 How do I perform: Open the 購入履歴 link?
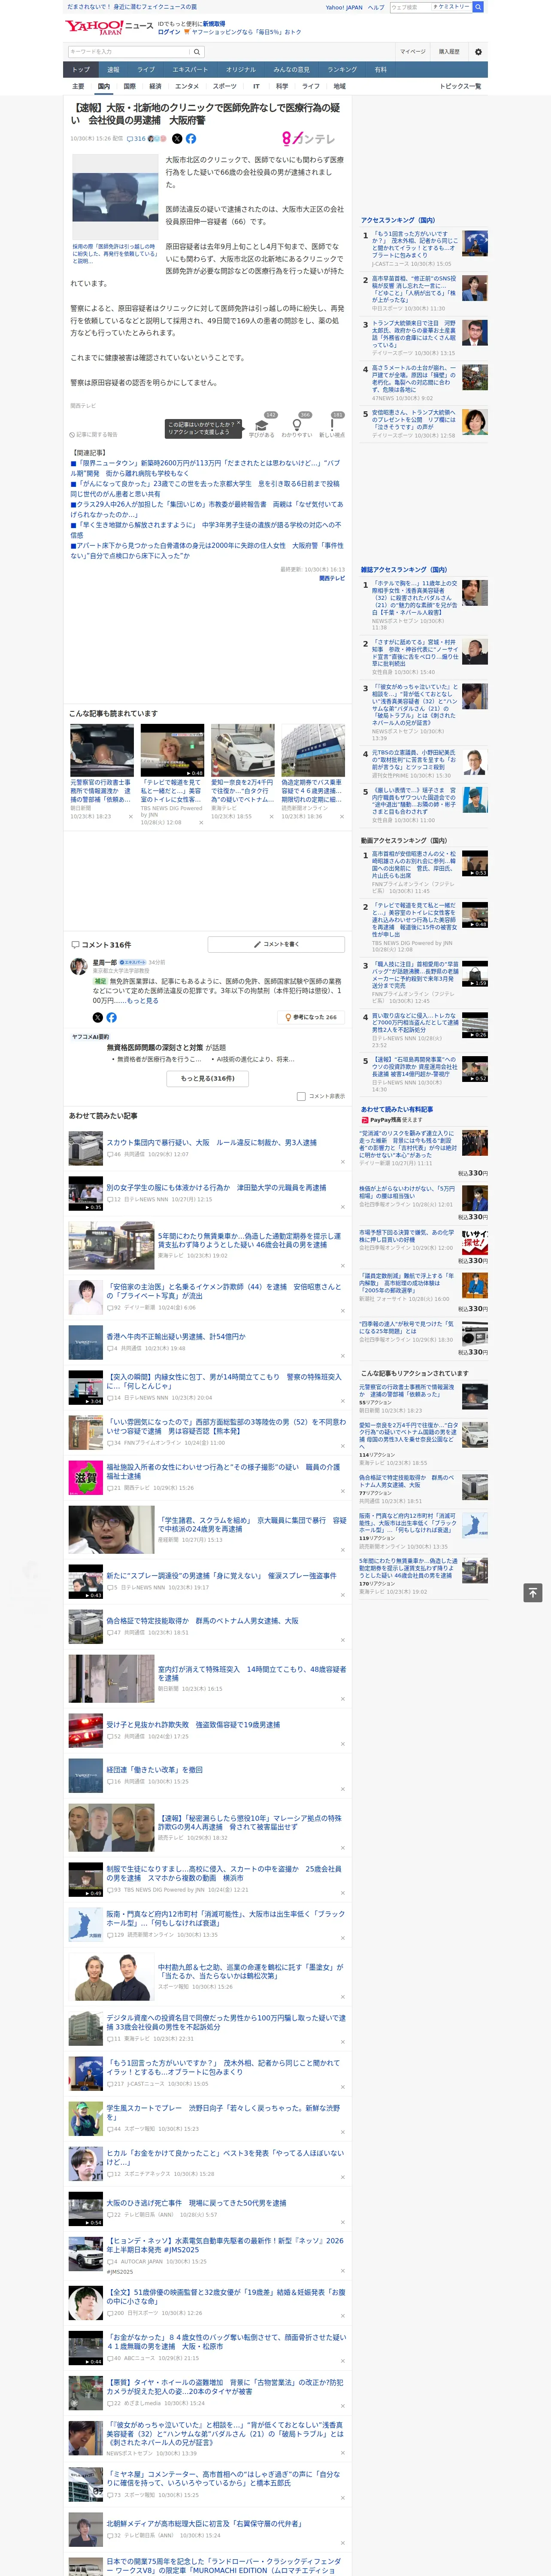pyautogui.click(x=449, y=52)
